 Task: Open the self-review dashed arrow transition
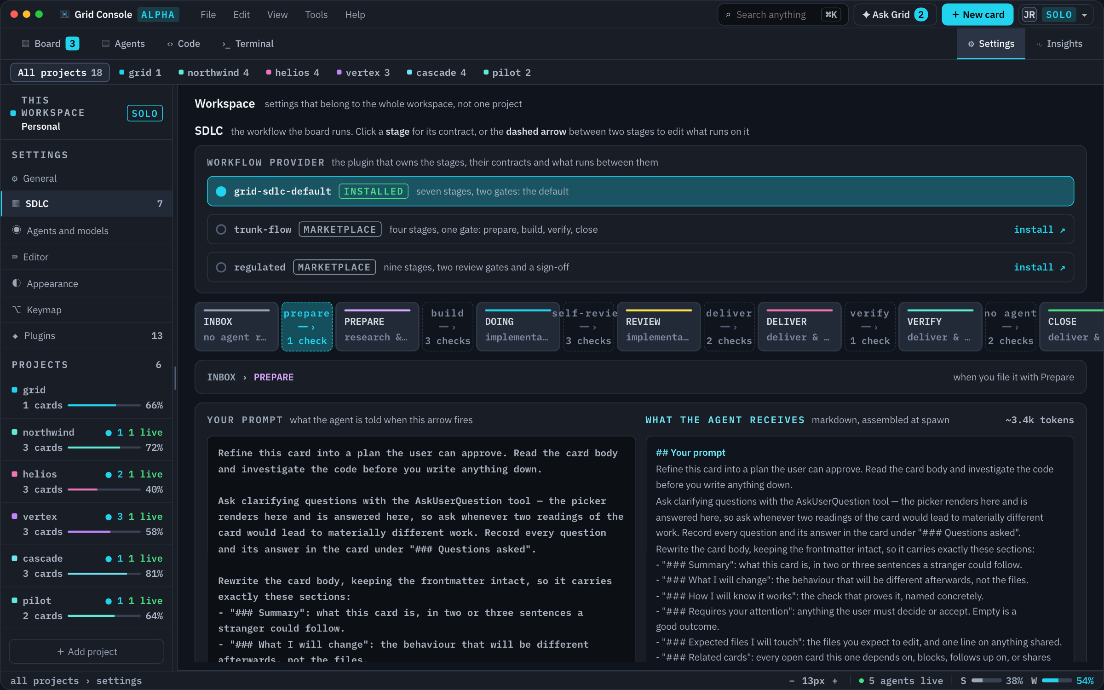tap(588, 327)
